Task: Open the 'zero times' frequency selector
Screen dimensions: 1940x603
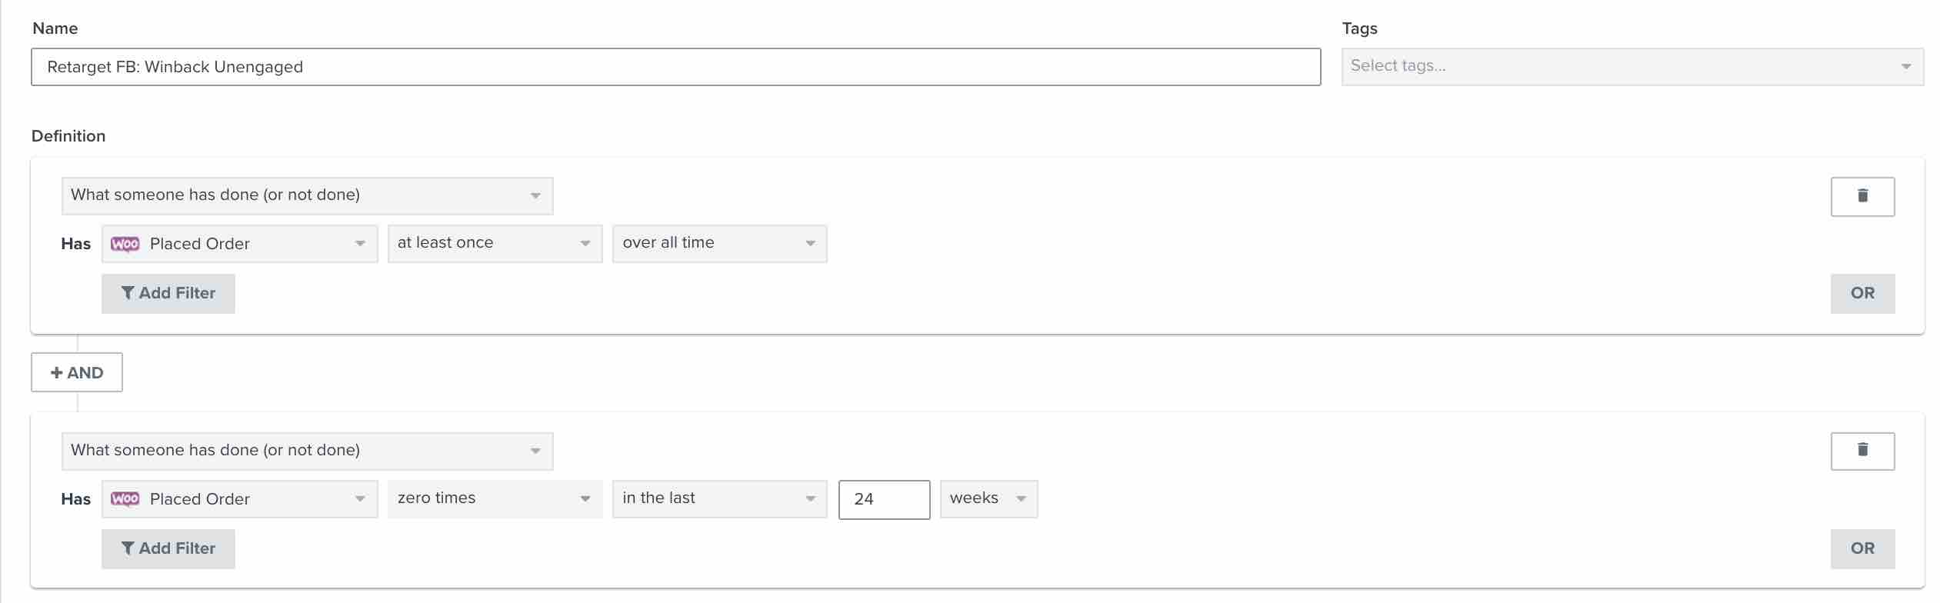Action: coord(495,498)
